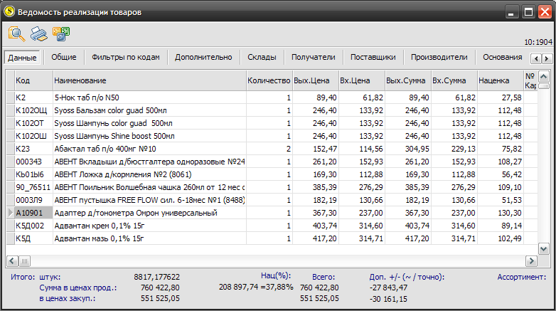
Task: Click code cell A10901
Action: tap(33, 213)
